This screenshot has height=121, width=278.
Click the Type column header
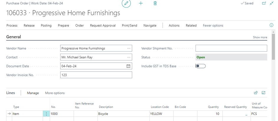coord(16,107)
